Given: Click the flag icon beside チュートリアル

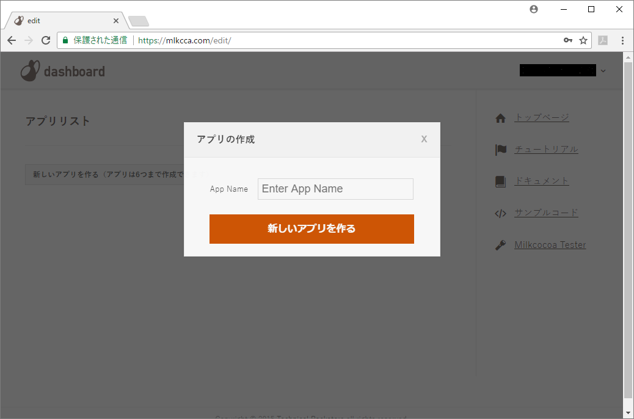Looking at the screenshot, I should point(501,150).
